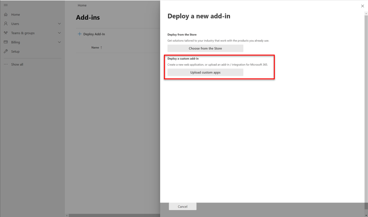Open the Home breadcrumb link

coord(82,5)
